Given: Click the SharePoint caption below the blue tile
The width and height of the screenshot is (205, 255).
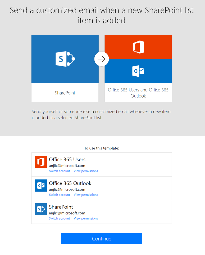Looking at the screenshot, I should 65,93.
